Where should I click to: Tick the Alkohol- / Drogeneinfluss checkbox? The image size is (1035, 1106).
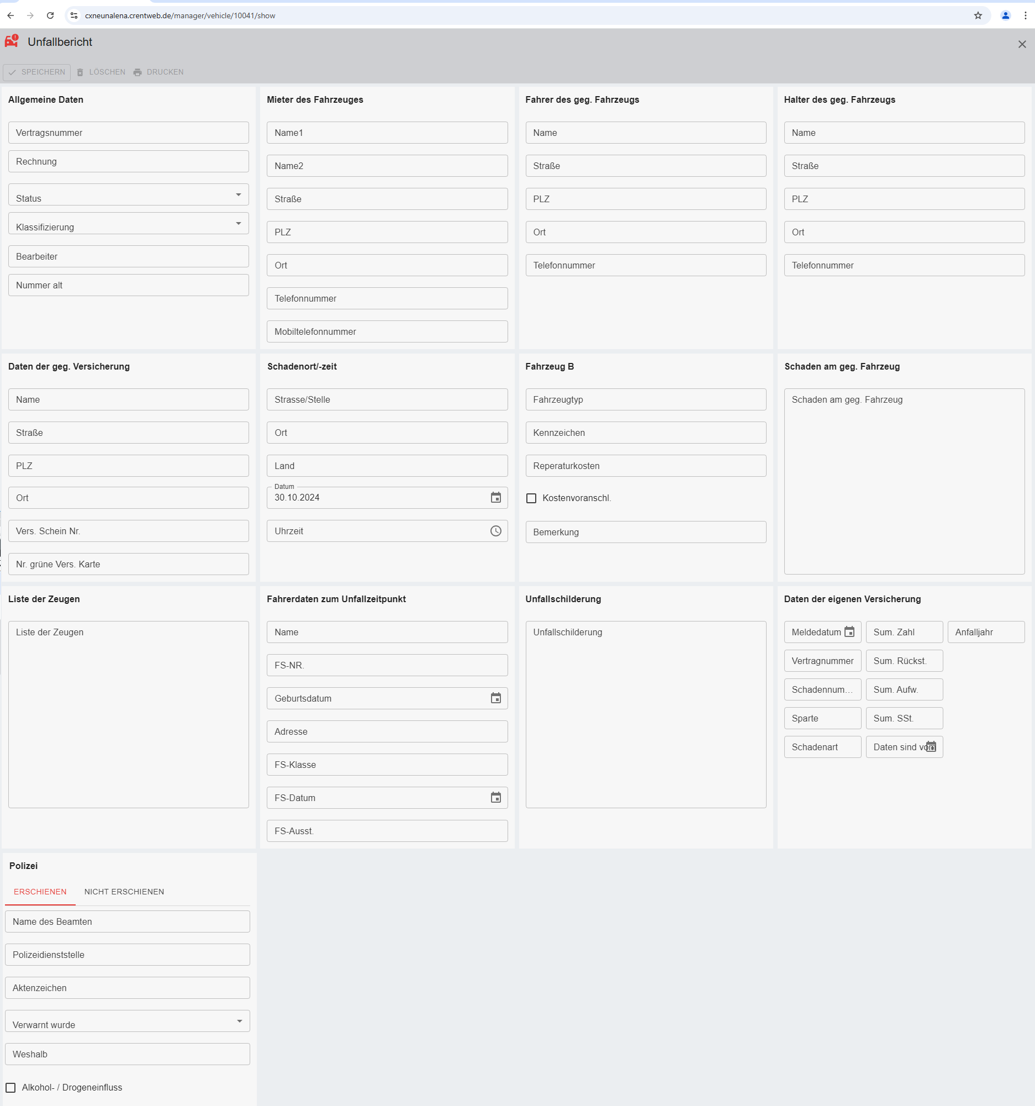10,1087
